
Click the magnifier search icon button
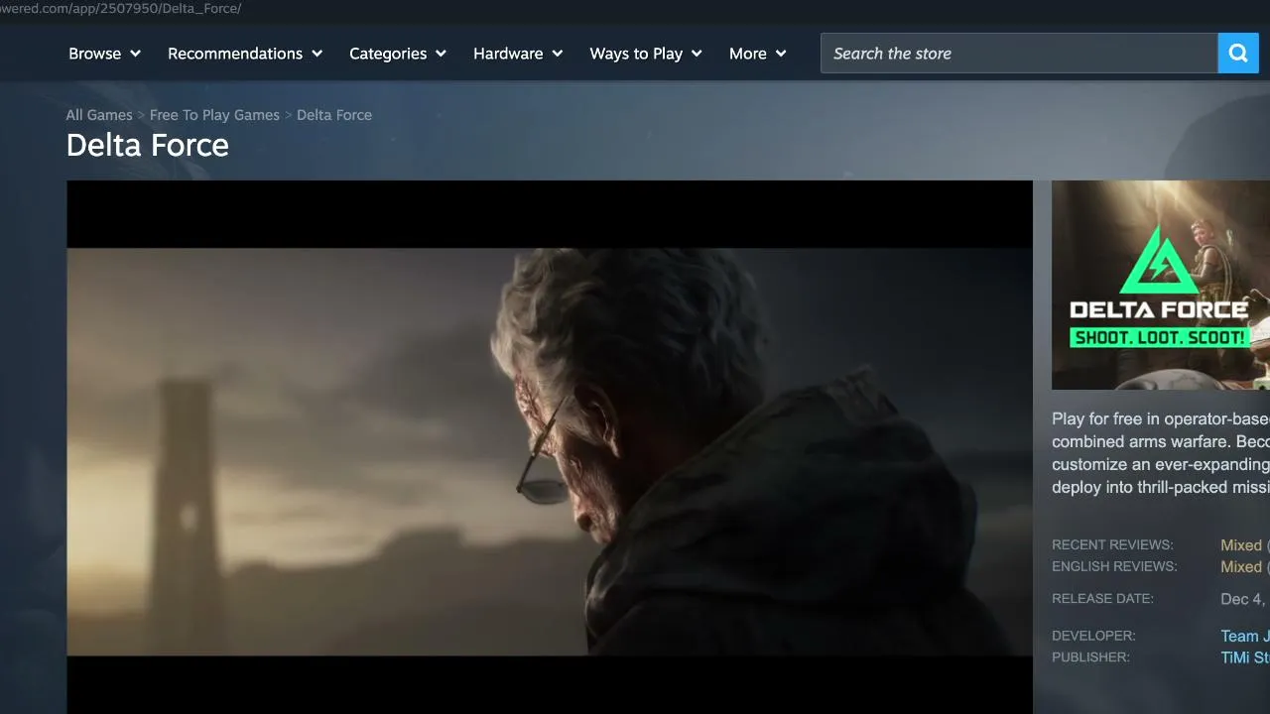(x=1238, y=54)
